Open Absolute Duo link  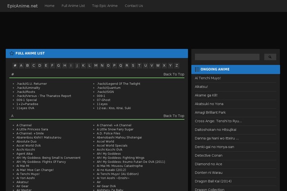click(26, 141)
